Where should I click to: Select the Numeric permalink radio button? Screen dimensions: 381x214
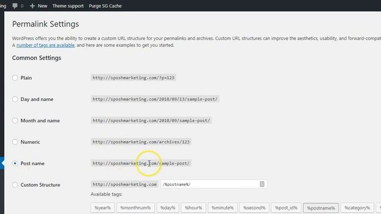tap(15, 141)
